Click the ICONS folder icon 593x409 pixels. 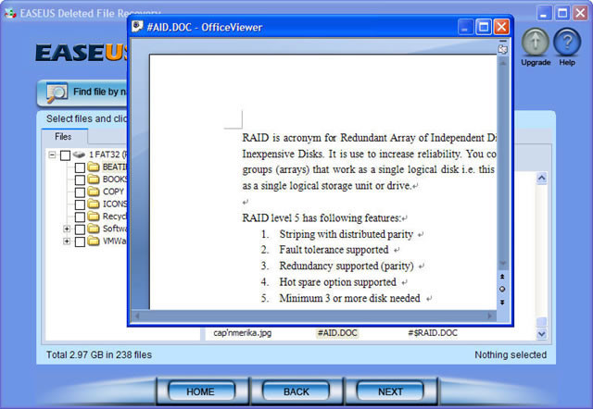[x=94, y=204]
